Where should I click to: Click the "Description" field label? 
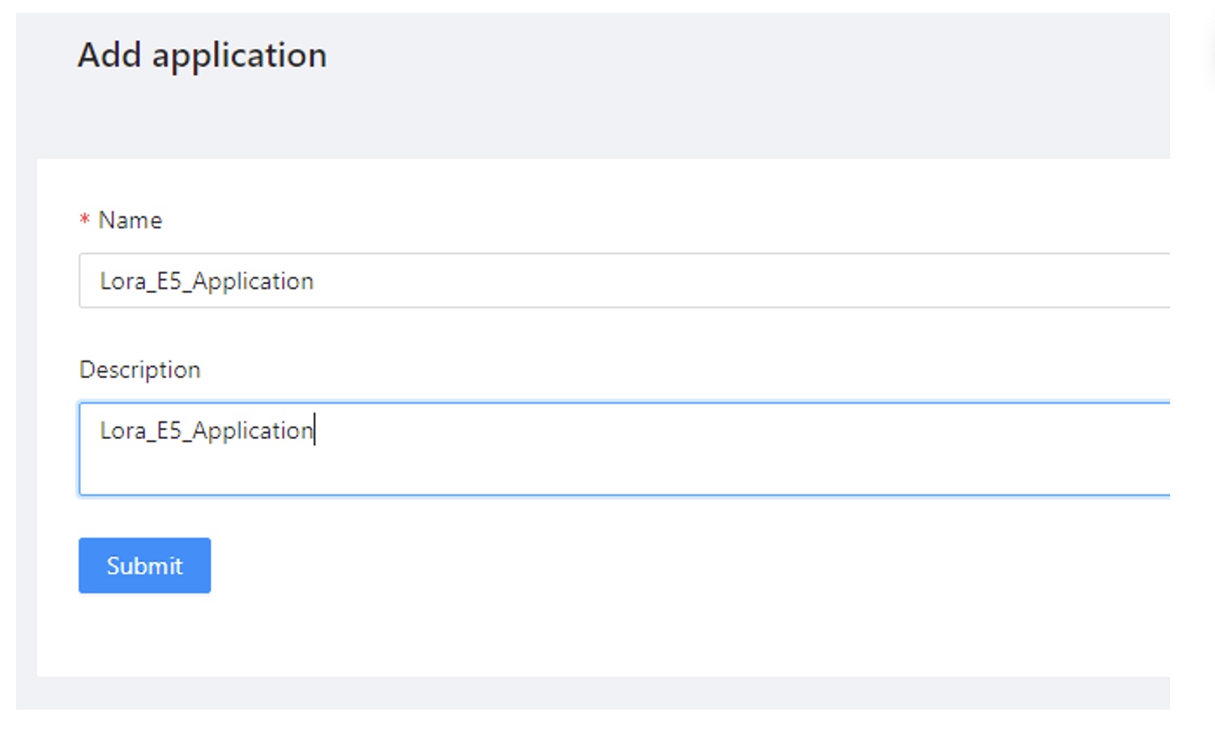[139, 369]
